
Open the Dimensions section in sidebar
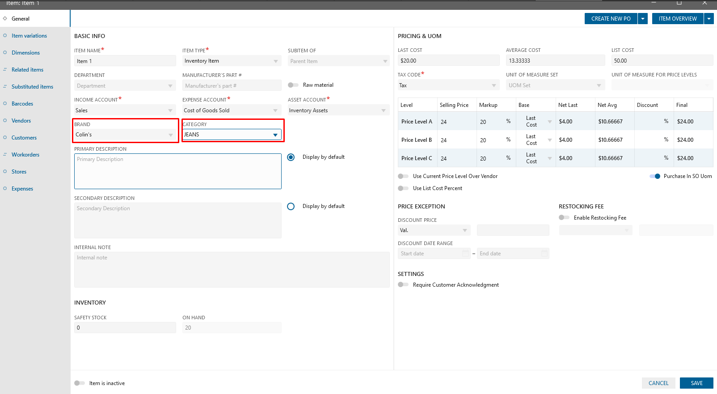pos(25,53)
